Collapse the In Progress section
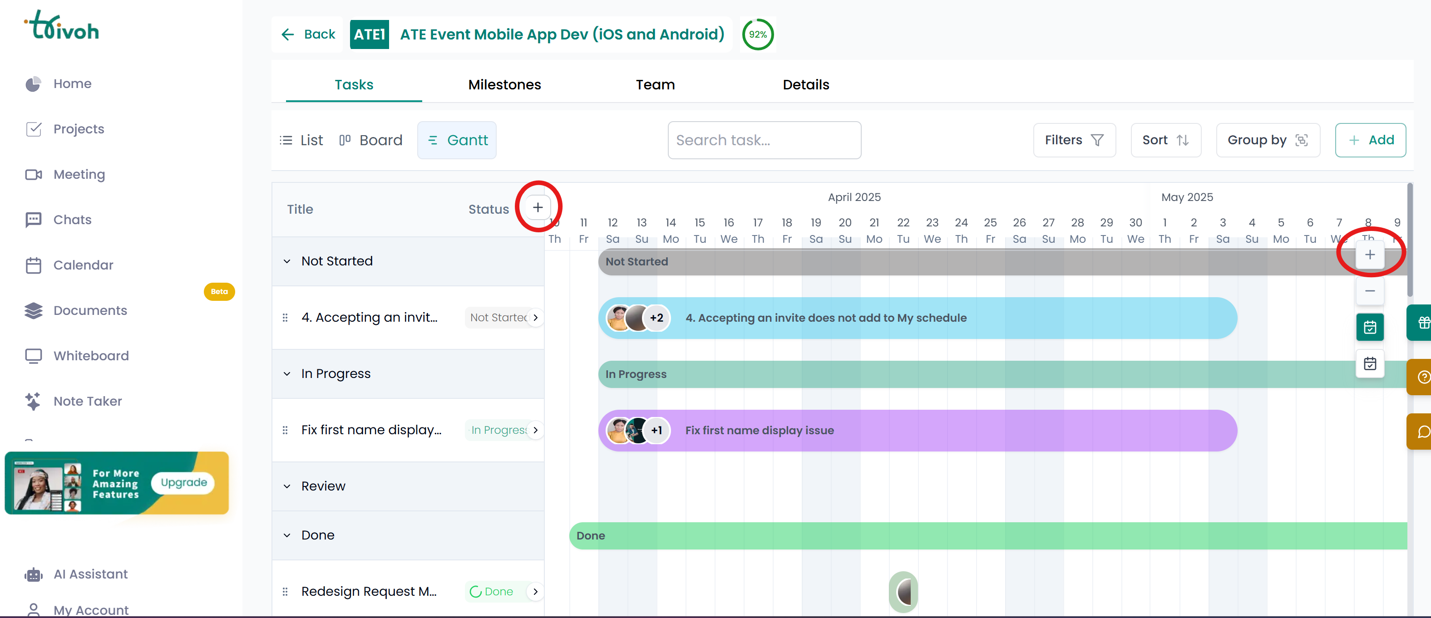The height and width of the screenshot is (618, 1431). click(287, 374)
